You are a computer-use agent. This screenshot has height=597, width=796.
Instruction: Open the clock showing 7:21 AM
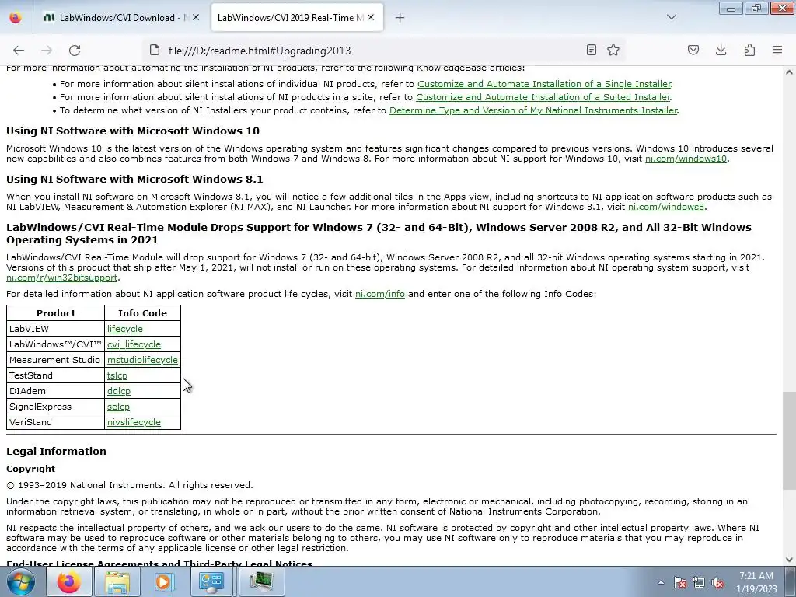756,581
